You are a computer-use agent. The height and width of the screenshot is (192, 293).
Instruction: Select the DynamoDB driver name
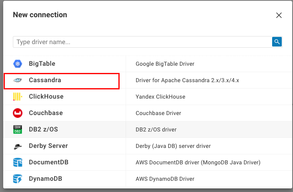pyautogui.click(x=45, y=178)
